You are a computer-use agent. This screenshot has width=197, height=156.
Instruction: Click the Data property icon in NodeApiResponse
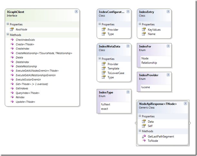pos(144,122)
